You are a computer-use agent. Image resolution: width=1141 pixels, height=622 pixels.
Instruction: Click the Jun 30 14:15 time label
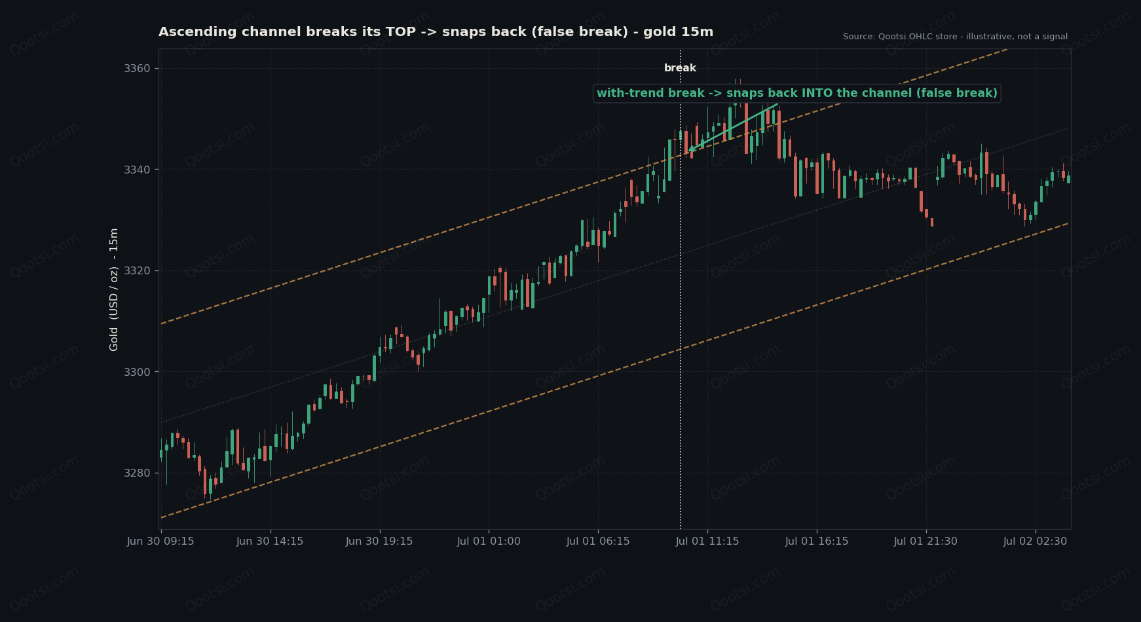(270, 541)
